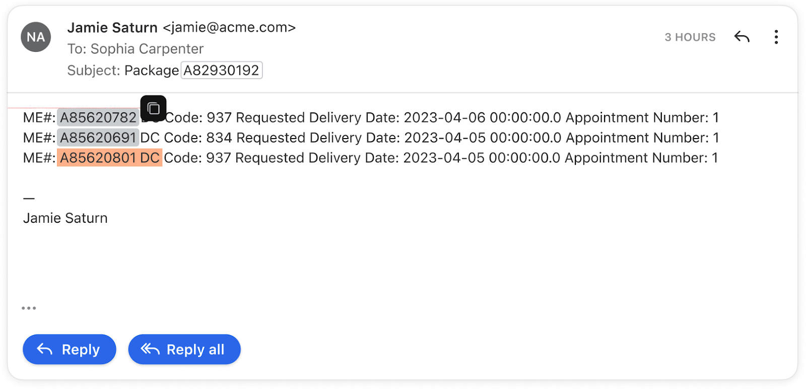Viewport: 806px width, 390px height.
Task: Click recipient Sophia Carpenter
Action: pos(147,49)
